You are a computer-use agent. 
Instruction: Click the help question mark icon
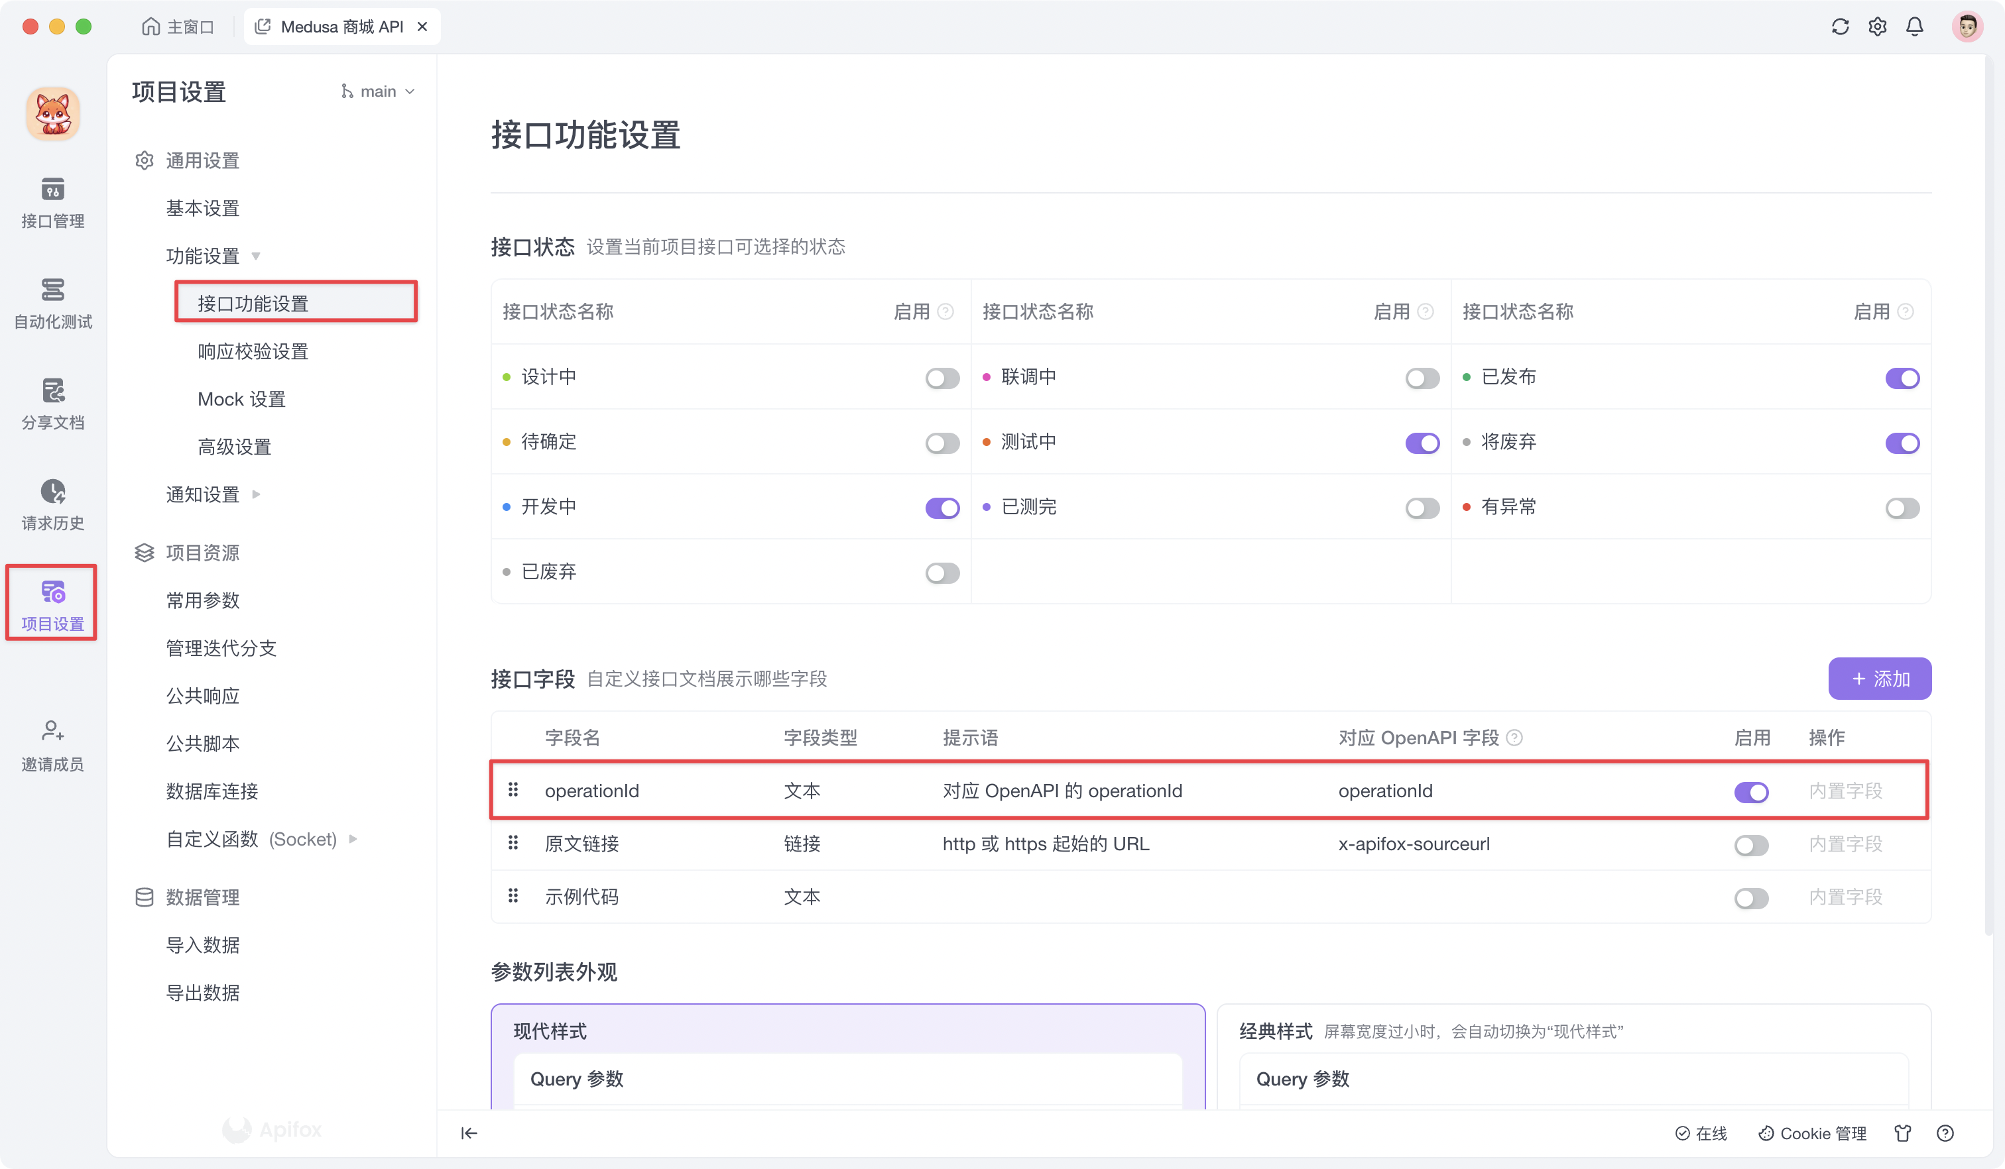1944,1133
